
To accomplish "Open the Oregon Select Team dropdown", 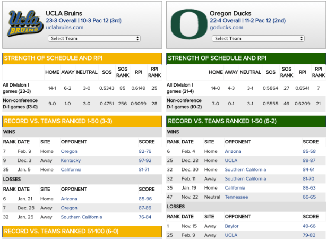I will (x=257, y=38).
